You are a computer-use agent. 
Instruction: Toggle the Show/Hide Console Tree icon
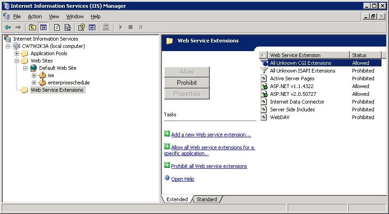[x=43, y=27]
